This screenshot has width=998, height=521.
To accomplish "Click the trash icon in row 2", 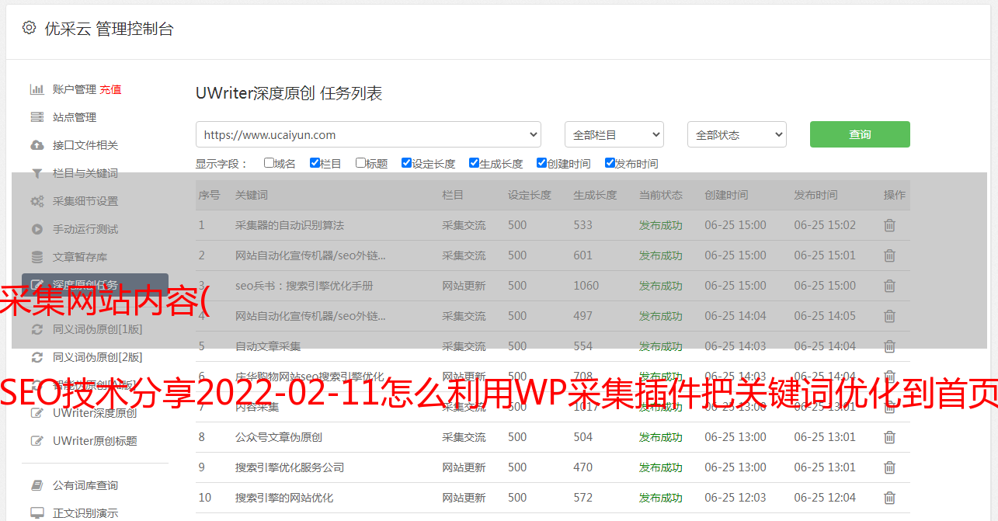I will pyautogui.click(x=890, y=255).
